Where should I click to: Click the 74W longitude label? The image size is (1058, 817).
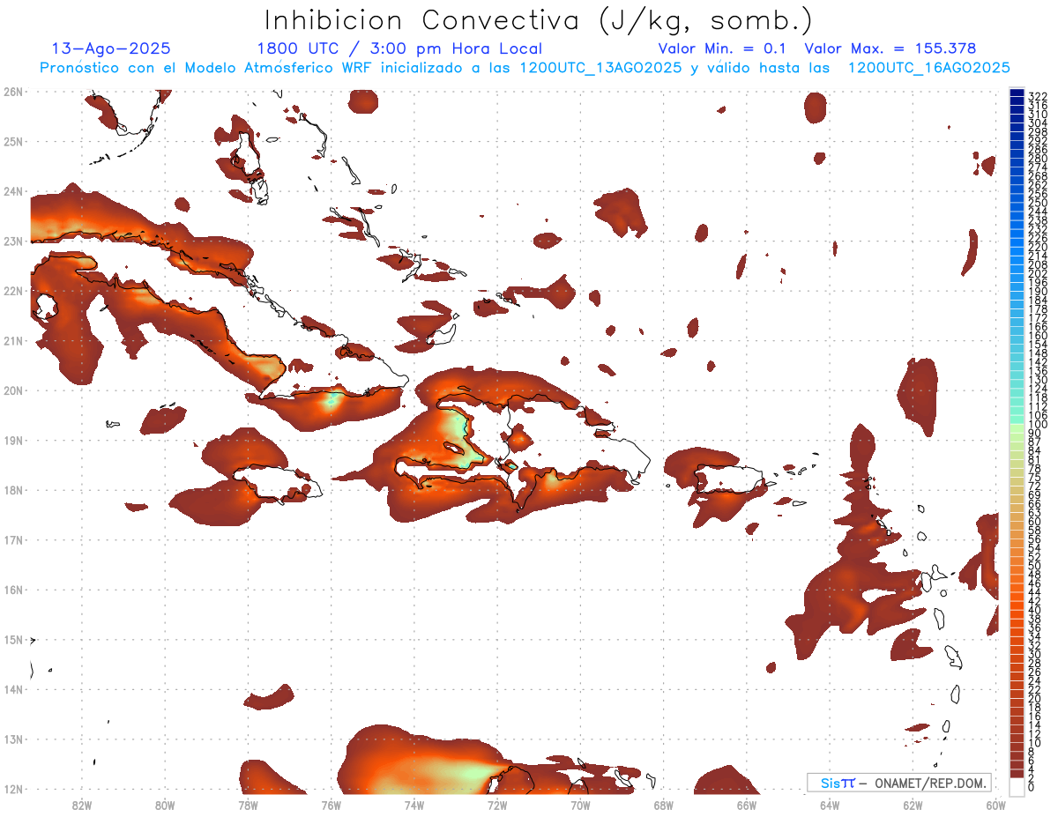(414, 805)
